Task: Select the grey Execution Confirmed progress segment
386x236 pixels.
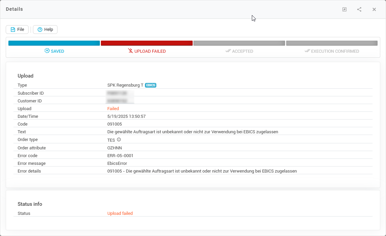Action: click(x=332, y=43)
